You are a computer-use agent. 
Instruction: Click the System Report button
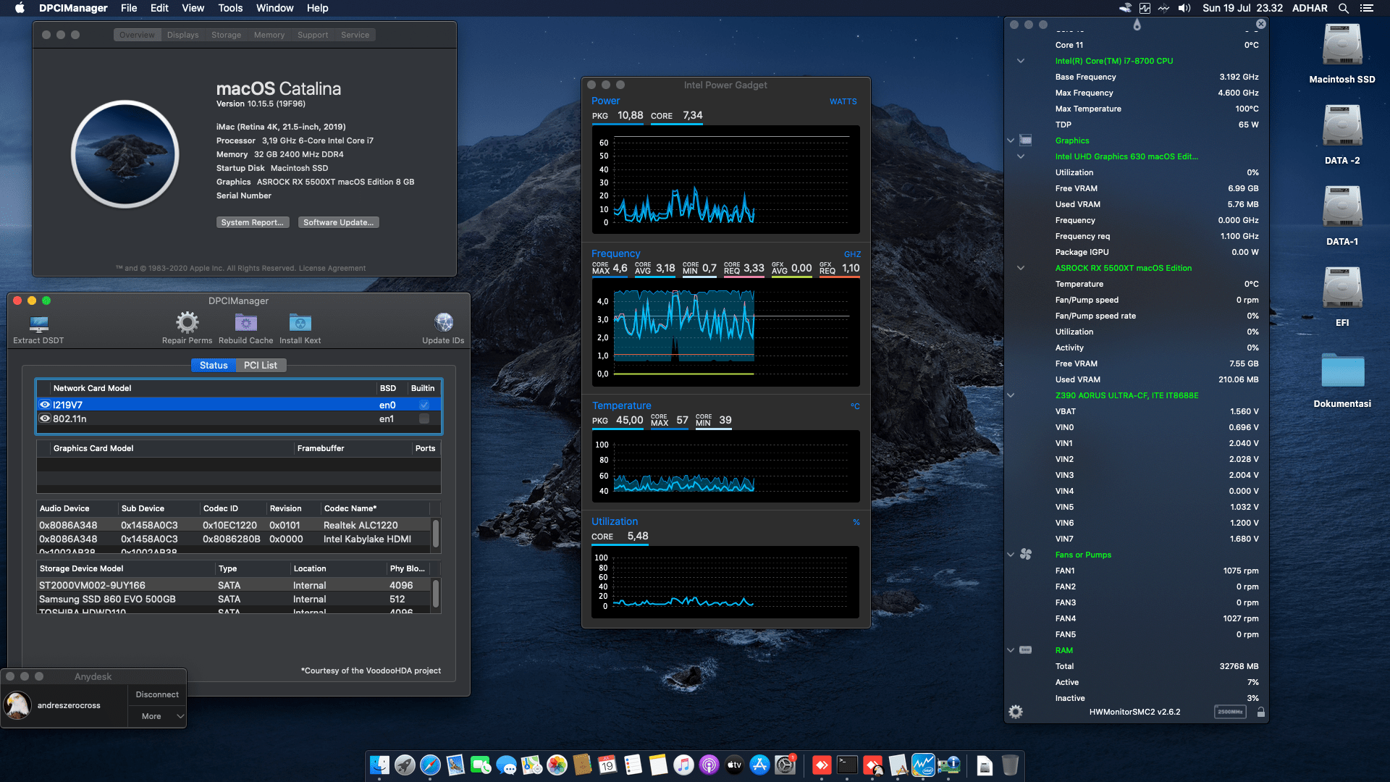point(253,222)
